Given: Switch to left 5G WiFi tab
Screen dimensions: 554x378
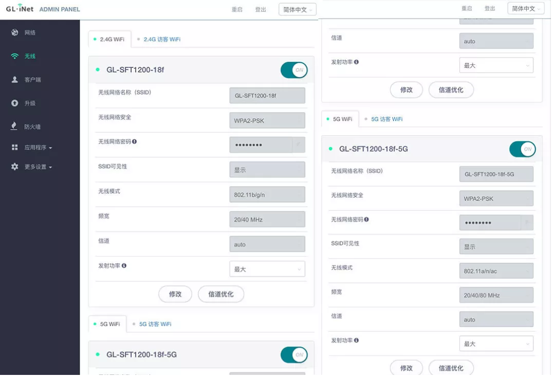Looking at the screenshot, I should coord(107,324).
